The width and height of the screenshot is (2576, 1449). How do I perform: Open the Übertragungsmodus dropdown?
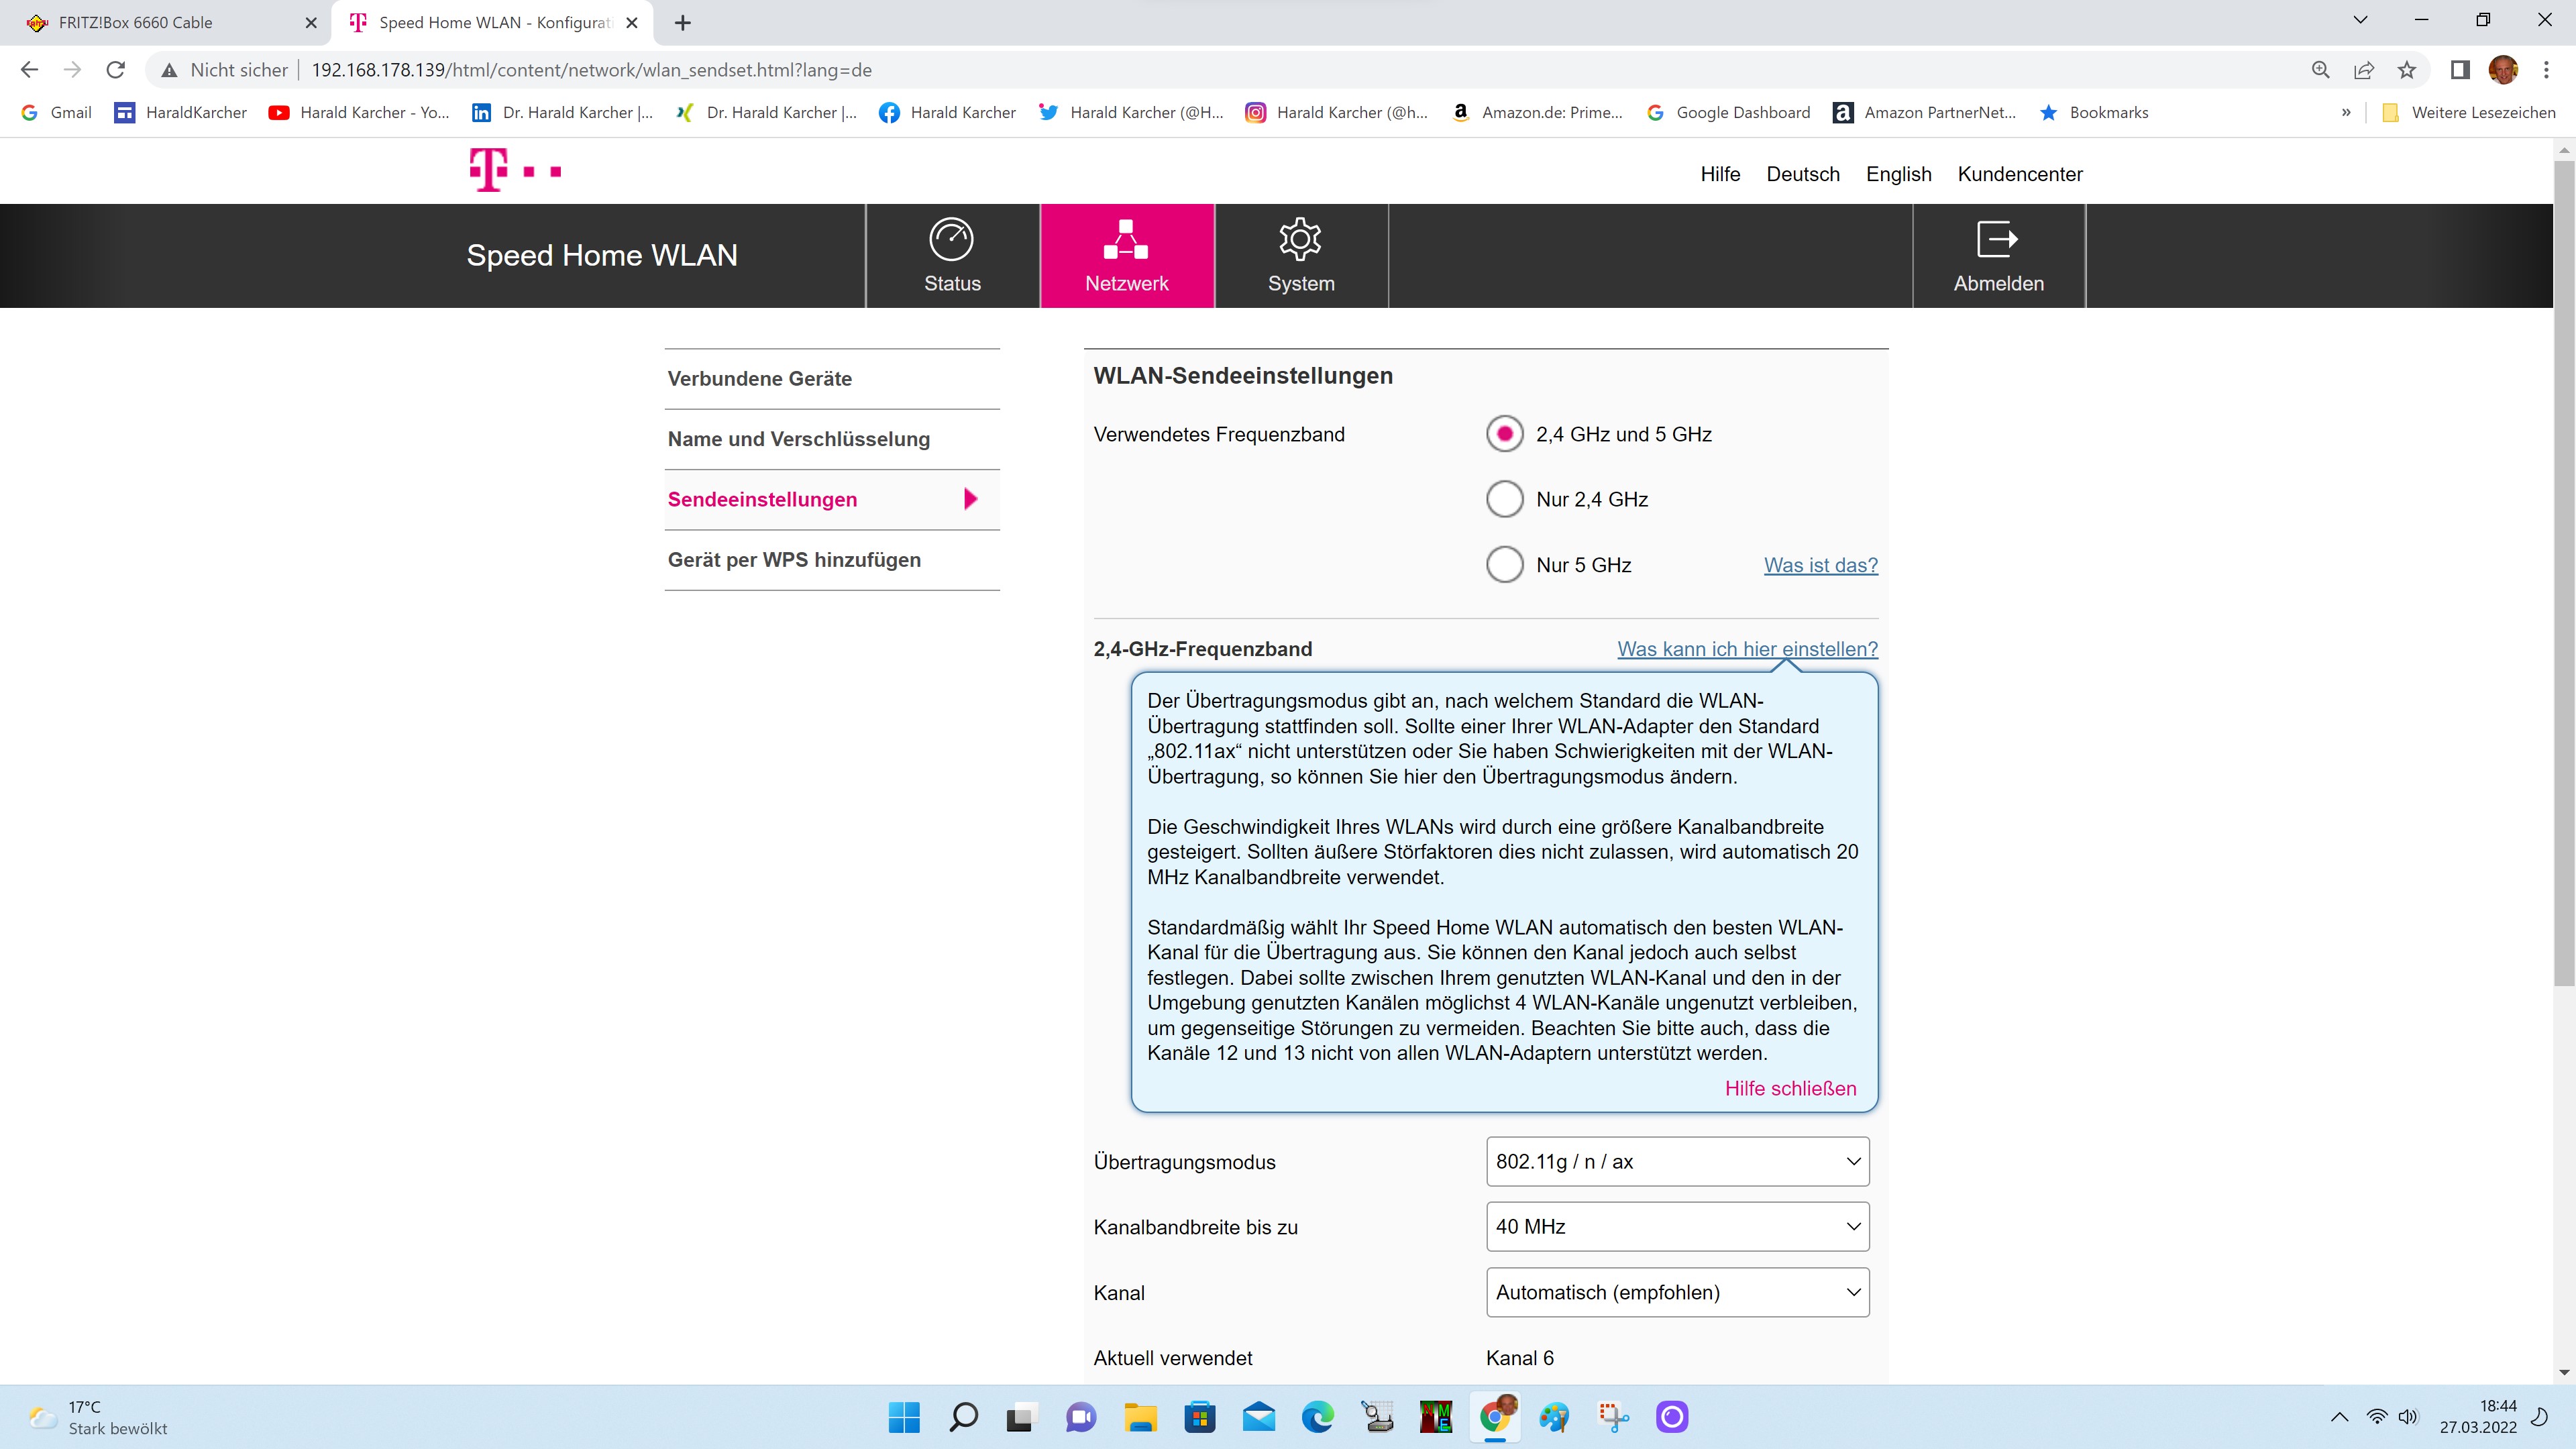tap(1677, 1162)
